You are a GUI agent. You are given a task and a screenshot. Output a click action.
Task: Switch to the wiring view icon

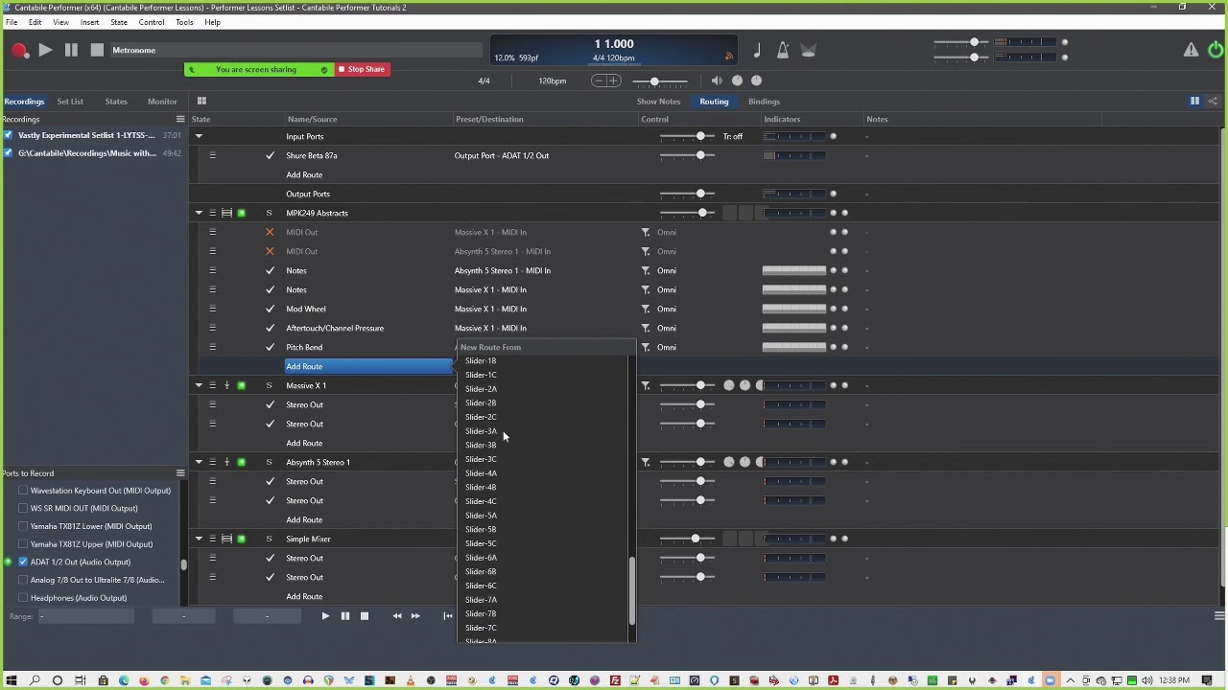pyautogui.click(x=1213, y=101)
